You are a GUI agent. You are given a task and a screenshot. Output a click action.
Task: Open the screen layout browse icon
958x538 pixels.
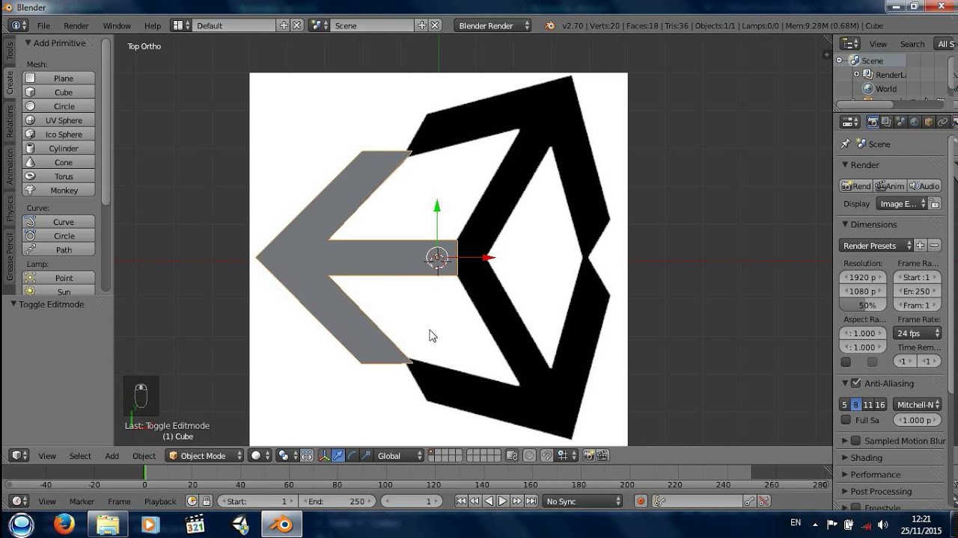pyautogui.click(x=180, y=25)
